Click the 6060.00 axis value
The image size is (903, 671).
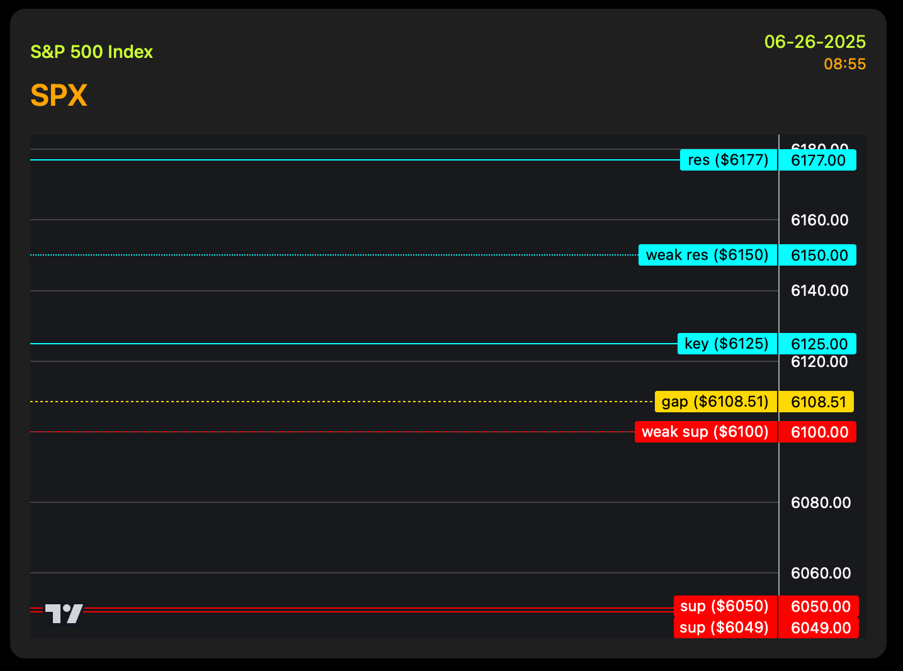click(x=821, y=573)
